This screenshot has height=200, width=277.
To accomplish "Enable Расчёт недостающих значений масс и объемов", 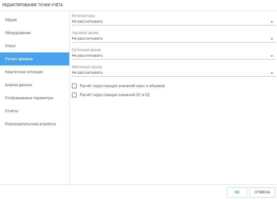I will tap(75, 86).
